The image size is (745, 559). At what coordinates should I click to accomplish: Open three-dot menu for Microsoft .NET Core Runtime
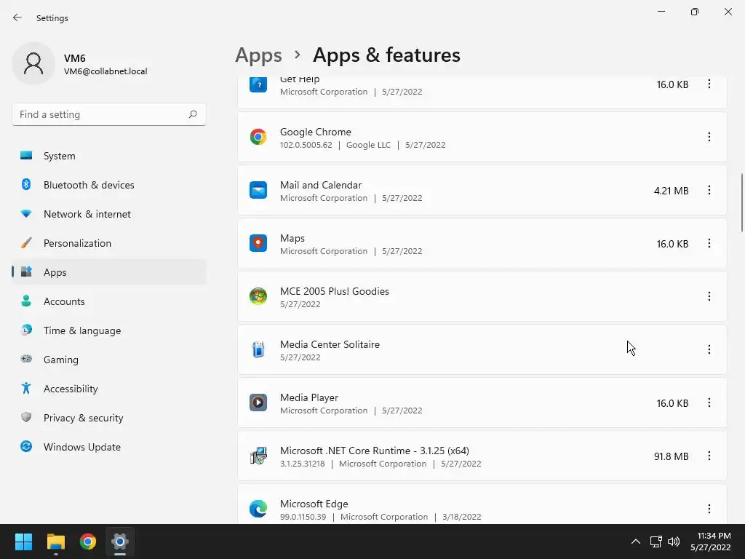[x=709, y=456]
